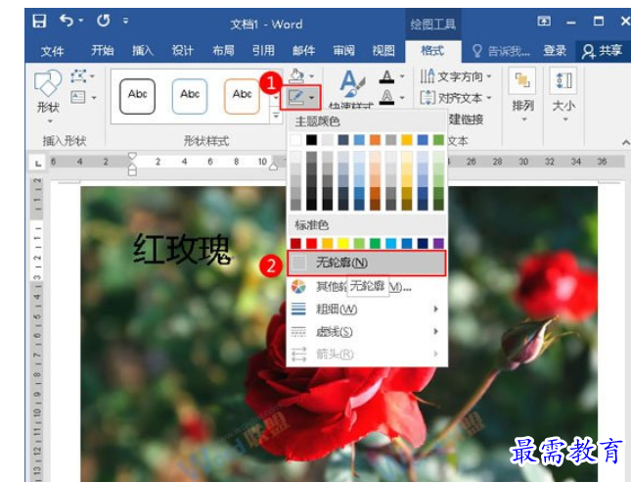631x482 pixels.
Task: Open the 虚线(S) dashes submenu
Action: (367, 332)
